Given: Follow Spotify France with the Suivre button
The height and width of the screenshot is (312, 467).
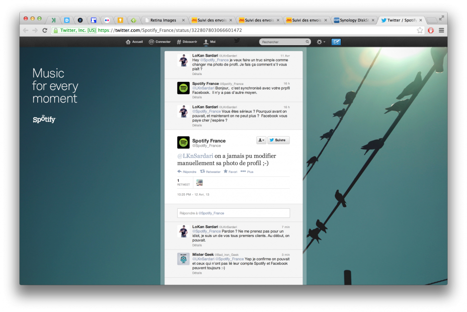Looking at the screenshot, I should pyautogui.click(x=279, y=140).
